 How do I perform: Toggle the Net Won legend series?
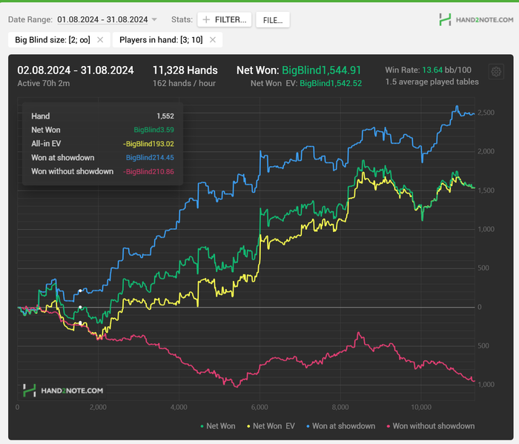tap(218, 426)
